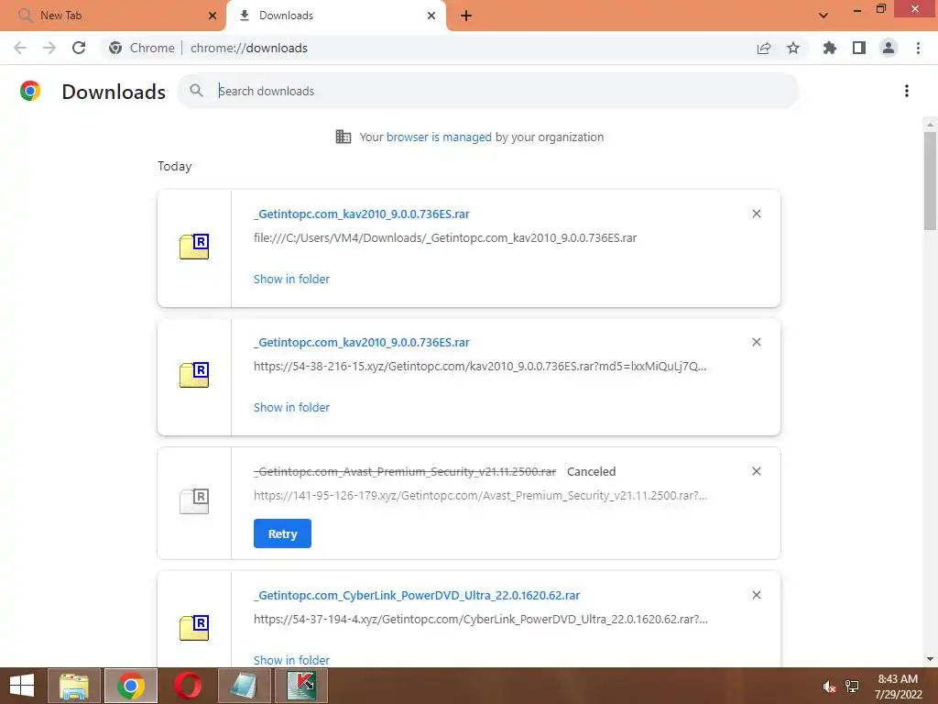Click the file:///C:/Users/VM4/Downloads path text
This screenshot has width=938, height=704.
coord(445,237)
